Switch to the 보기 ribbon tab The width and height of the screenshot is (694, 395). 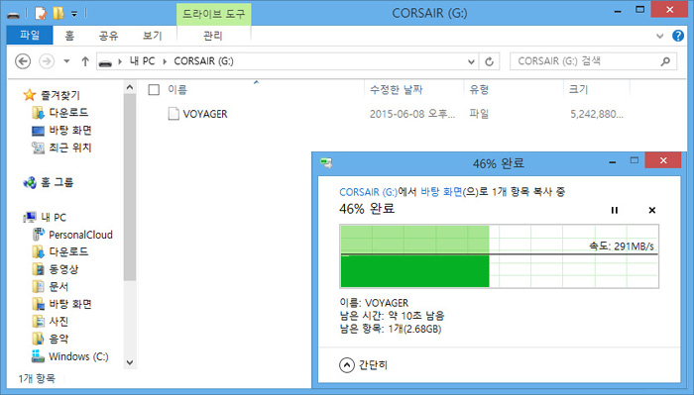153,36
